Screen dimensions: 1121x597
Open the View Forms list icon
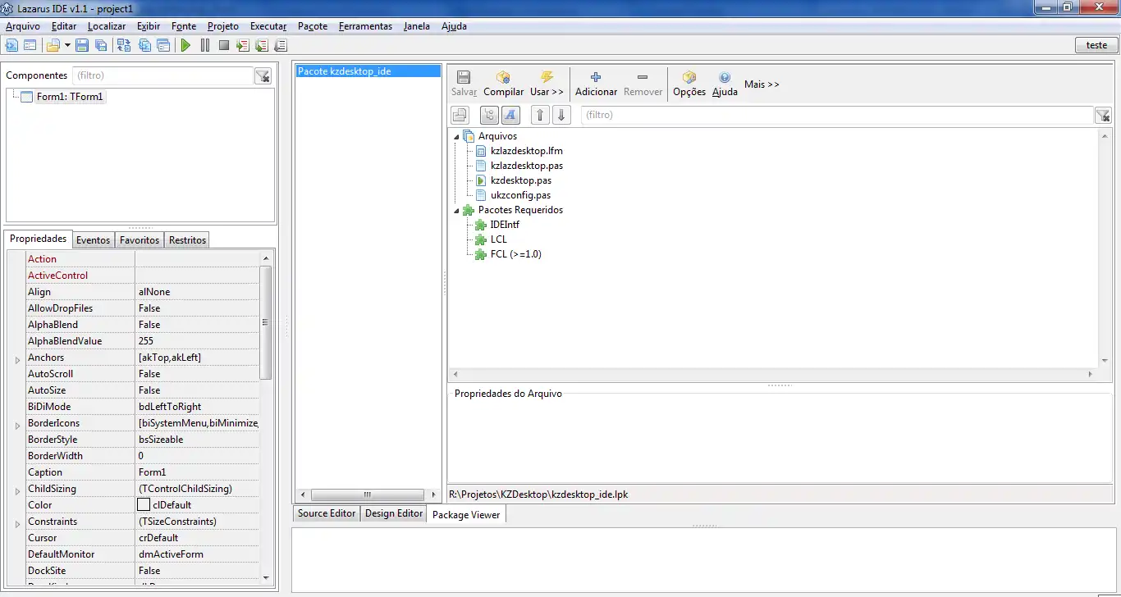[163, 45]
